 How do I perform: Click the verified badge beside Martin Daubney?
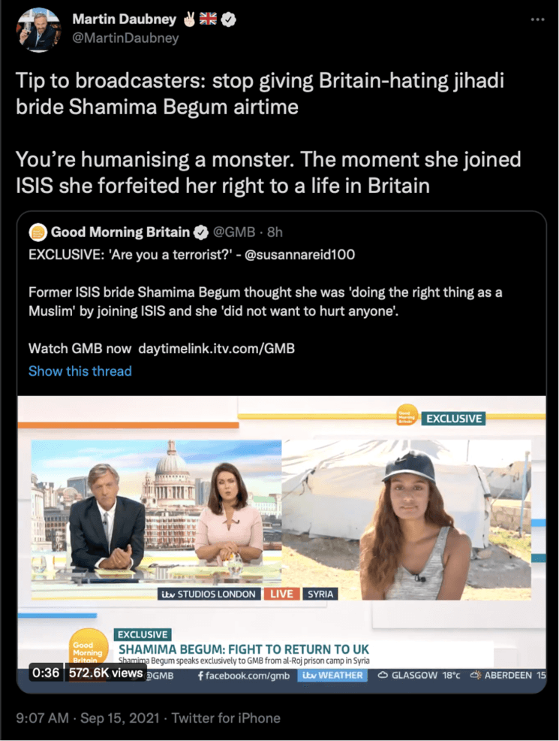pos(229,20)
